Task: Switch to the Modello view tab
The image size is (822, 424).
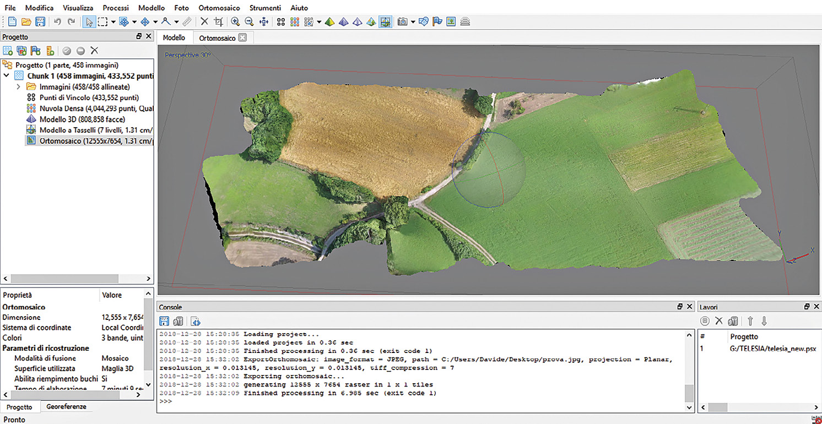Action: (174, 38)
